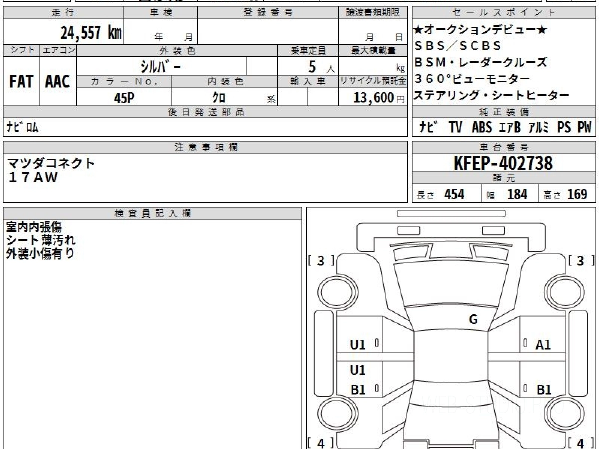Click the U1 mark directly above left B1
Image resolution: width=599 pixels, height=449 pixels.
coord(358,370)
